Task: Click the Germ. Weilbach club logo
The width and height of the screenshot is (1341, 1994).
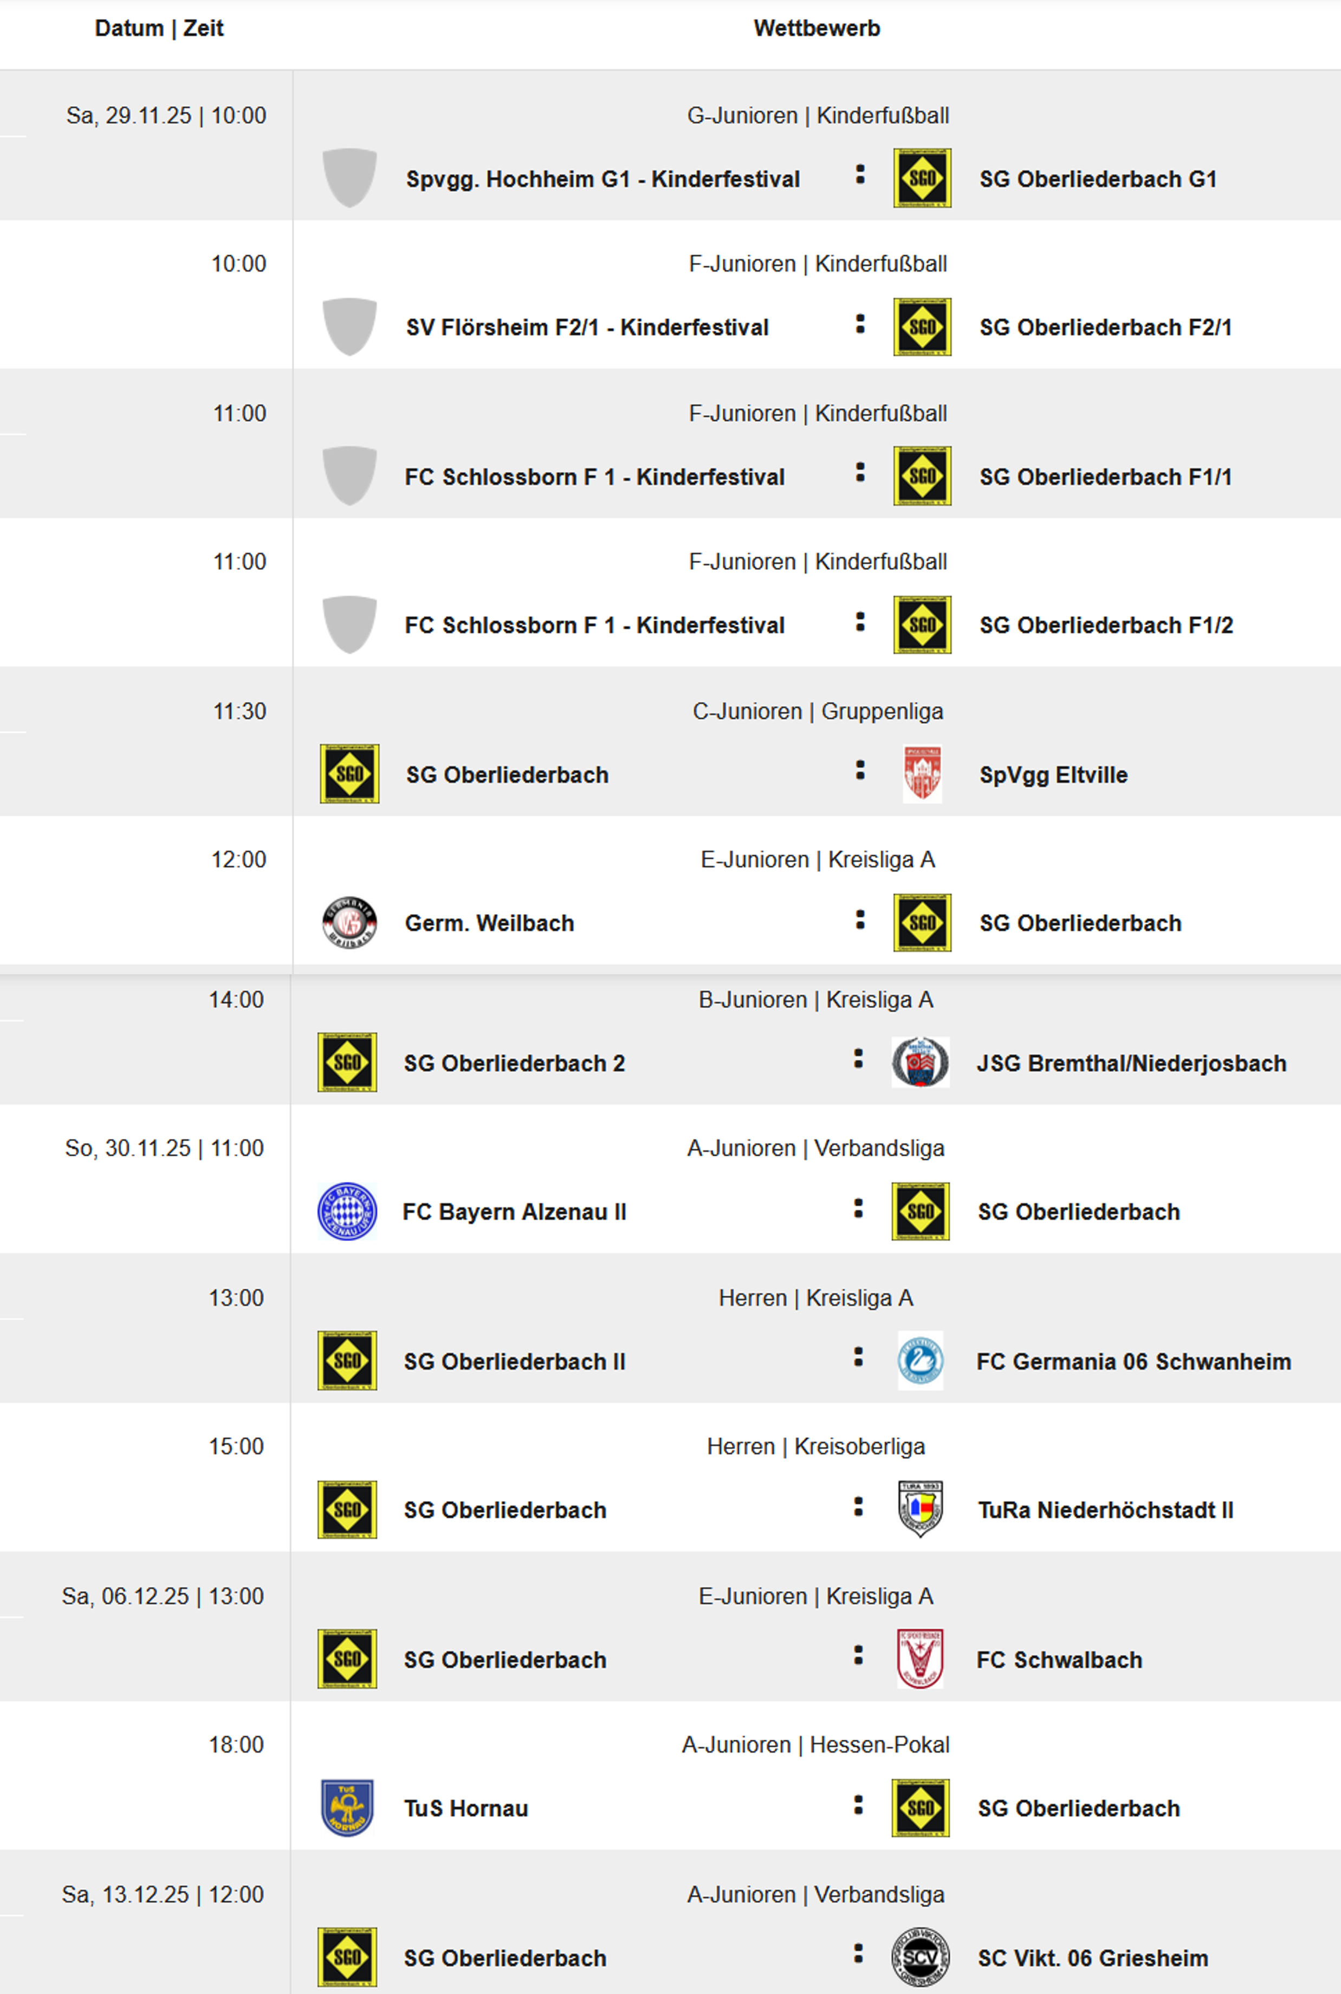Action: [x=349, y=923]
